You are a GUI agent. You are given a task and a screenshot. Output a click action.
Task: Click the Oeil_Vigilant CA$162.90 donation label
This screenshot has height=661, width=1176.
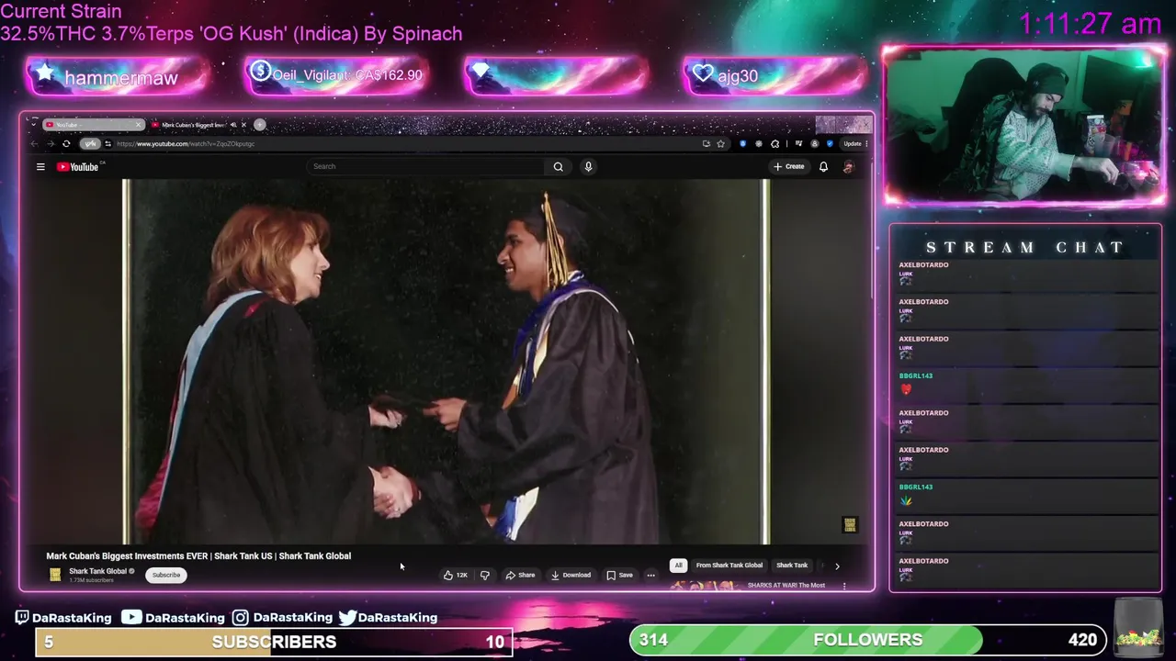(x=347, y=75)
